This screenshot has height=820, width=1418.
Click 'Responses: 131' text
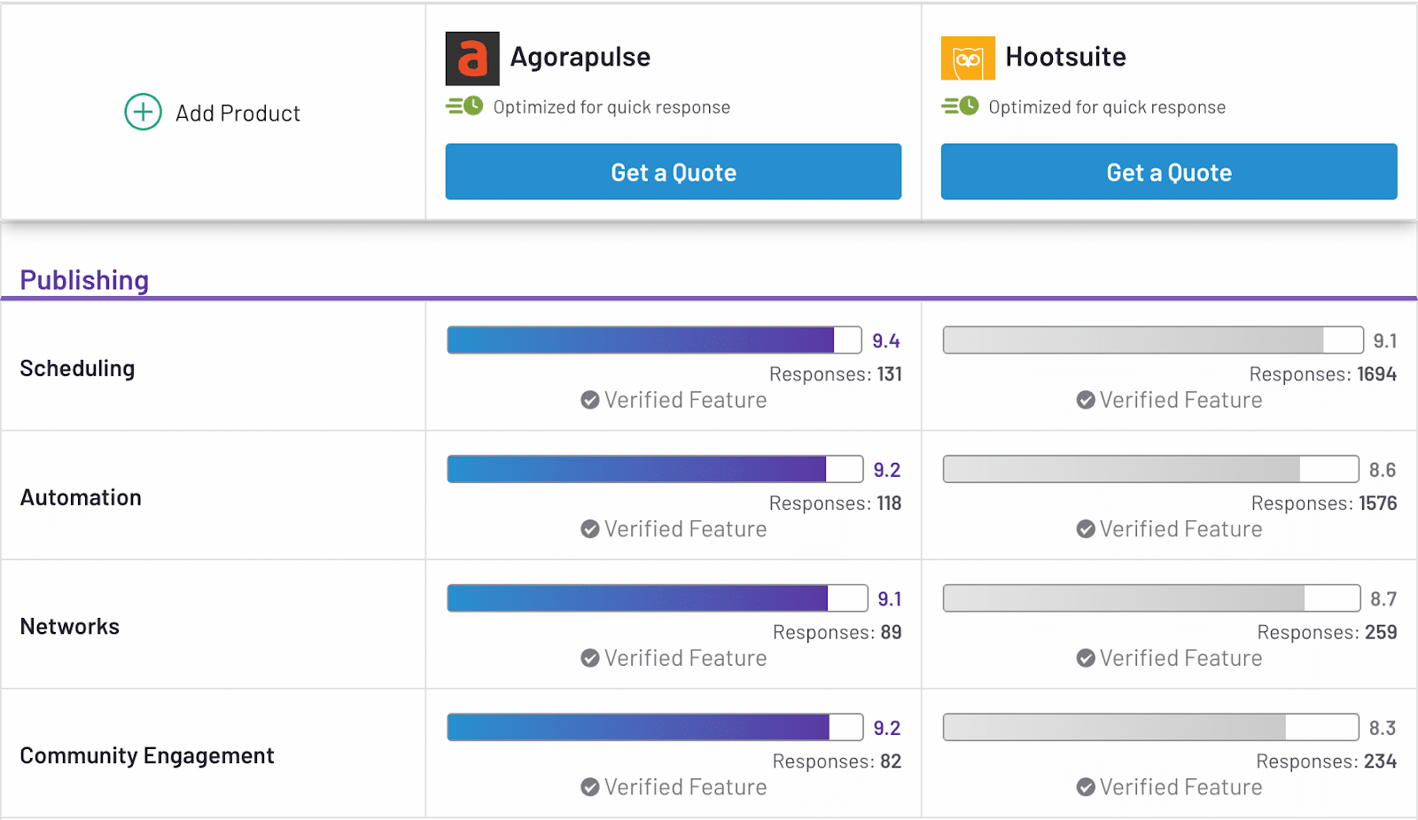836,374
